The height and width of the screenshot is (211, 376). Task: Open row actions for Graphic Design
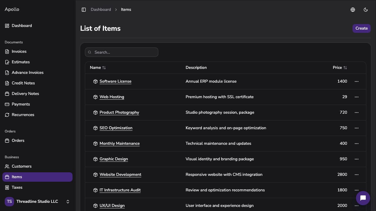357,159
